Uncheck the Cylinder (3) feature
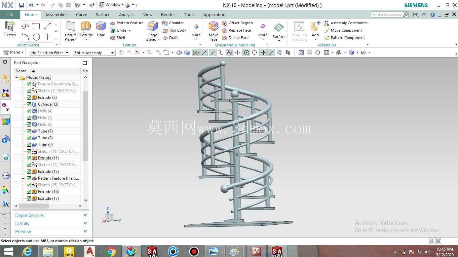Image resolution: width=458 pixels, height=257 pixels. point(29,104)
